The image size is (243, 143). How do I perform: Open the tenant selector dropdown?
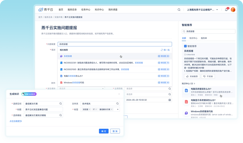217,10
